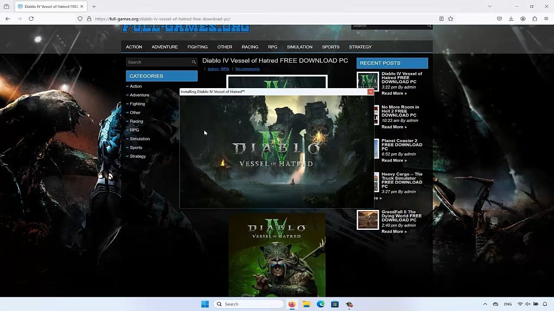Open the Firefox application menu
The image size is (554, 311).
tap(546, 19)
